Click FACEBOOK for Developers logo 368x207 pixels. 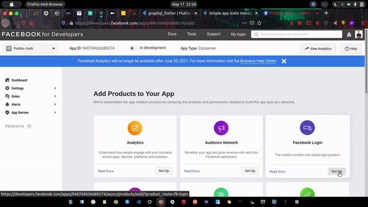pyautogui.click(x=43, y=34)
